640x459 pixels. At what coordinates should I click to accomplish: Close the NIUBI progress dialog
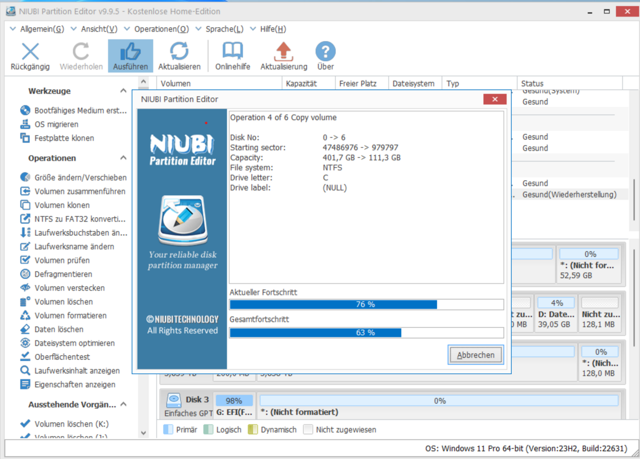pos(495,99)
